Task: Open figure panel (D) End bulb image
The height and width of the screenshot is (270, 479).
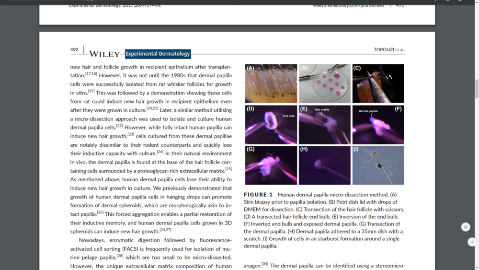Action: pos(271,125)
